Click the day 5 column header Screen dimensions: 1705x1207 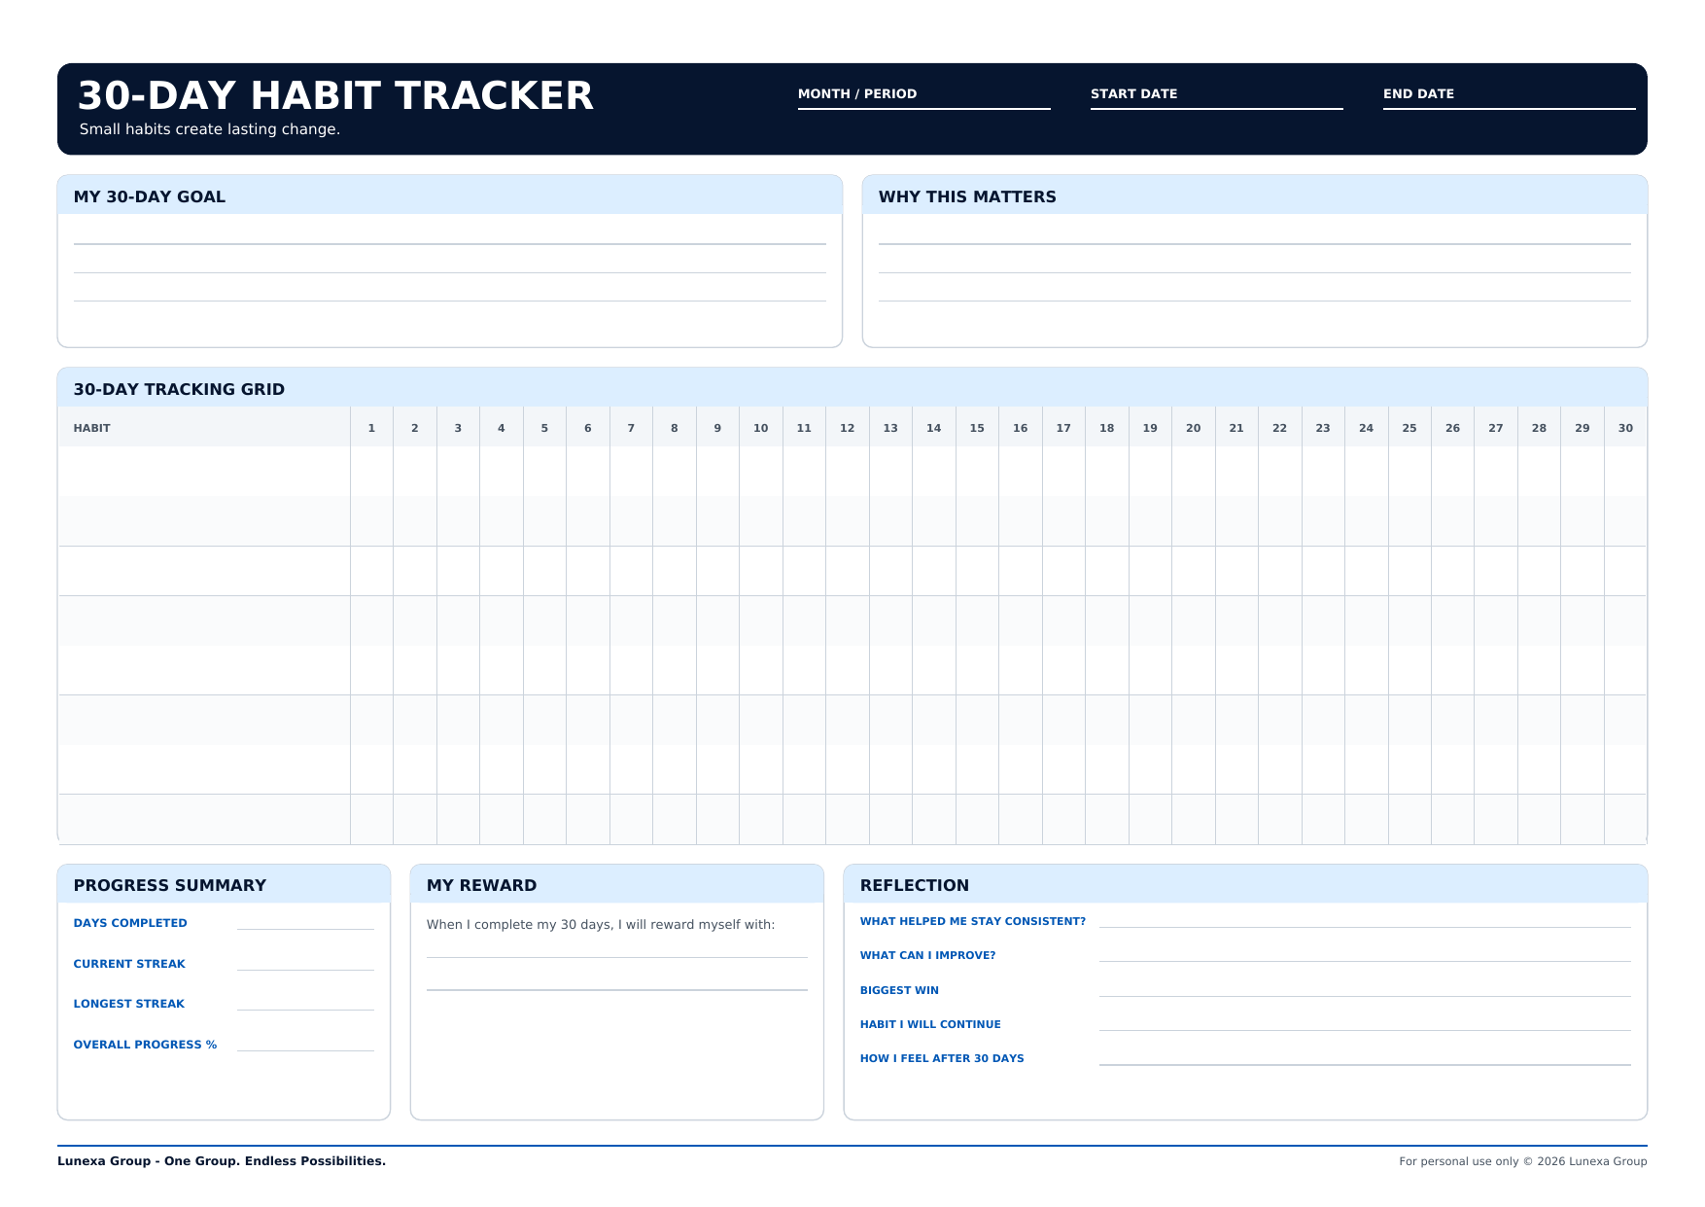[544, 428]
